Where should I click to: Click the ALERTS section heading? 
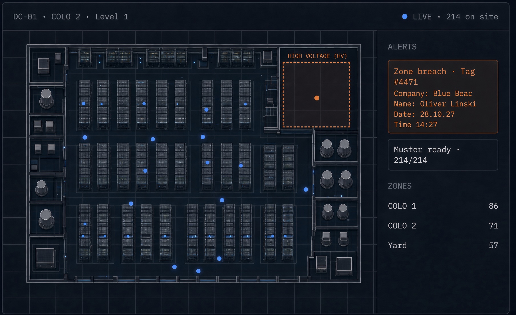(402, 47)
